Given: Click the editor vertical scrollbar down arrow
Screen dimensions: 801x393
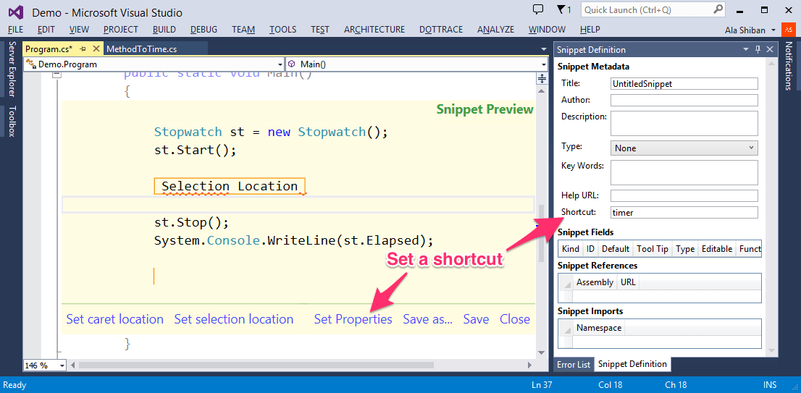Looking at the screenshot, I should 542,353.
